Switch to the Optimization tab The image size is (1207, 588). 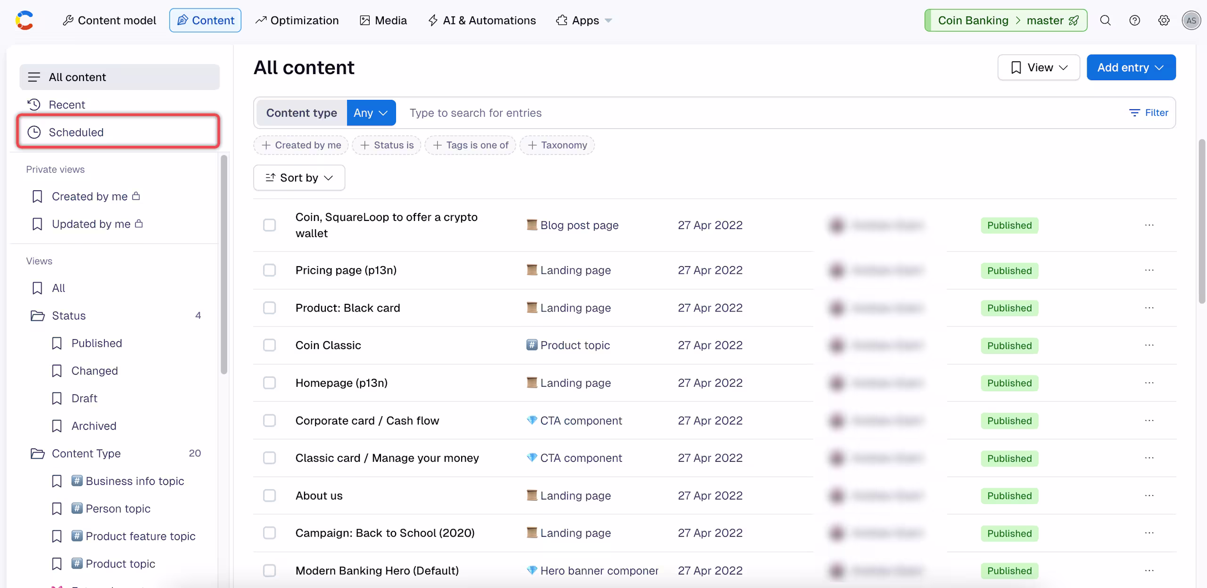pos(297,20)
